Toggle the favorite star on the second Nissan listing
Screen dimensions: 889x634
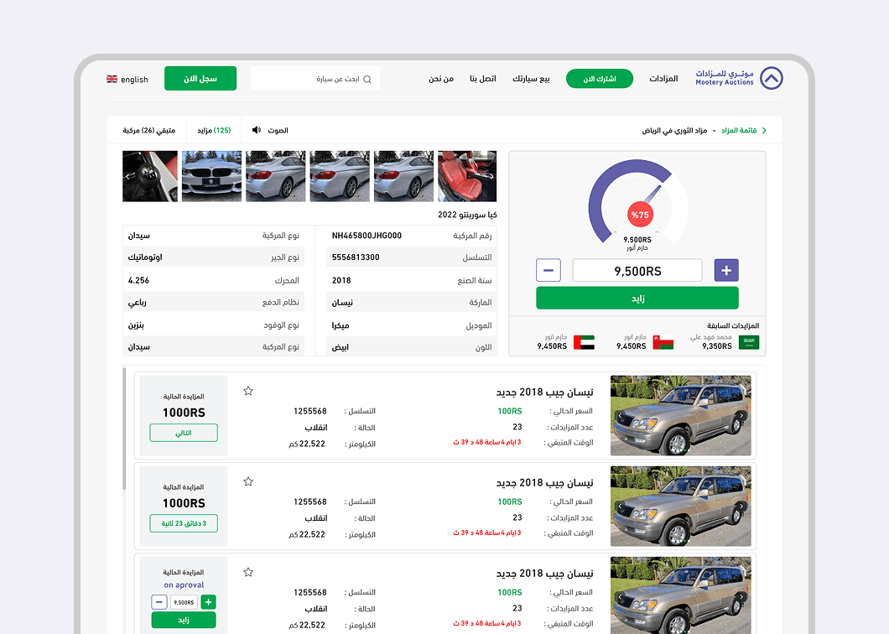coord(248,481)
